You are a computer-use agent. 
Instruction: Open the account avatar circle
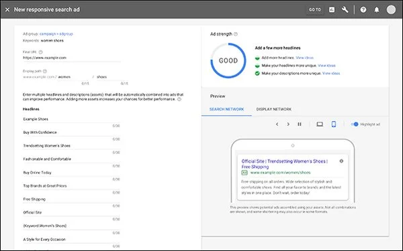point(391,10)
